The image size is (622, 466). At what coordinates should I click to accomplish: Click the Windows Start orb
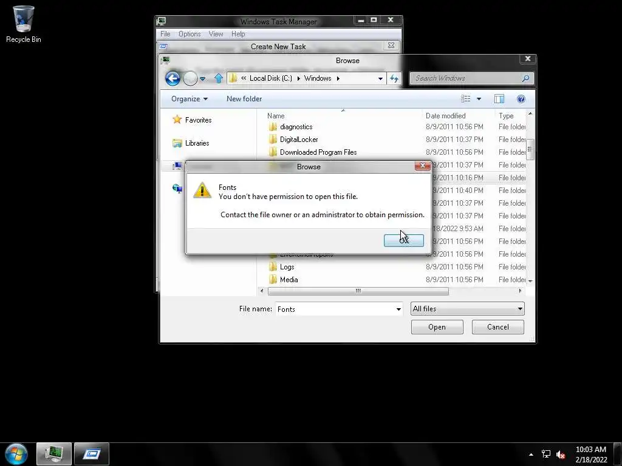[x=16, y=454]
